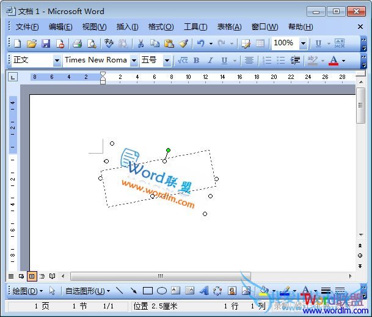Open the font name dropdown list
Image resolution: width=372 pixels, height=317 pixels.
(x=134, y=61)
